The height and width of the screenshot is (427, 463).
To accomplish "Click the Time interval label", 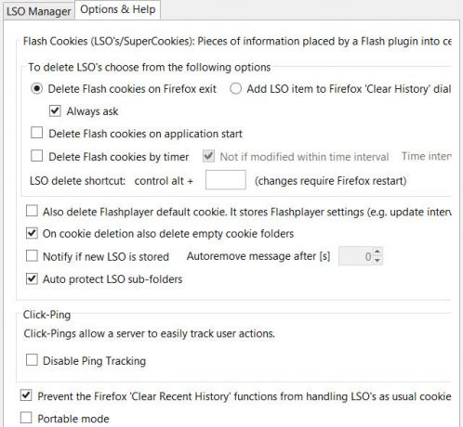I will (427, 156).
